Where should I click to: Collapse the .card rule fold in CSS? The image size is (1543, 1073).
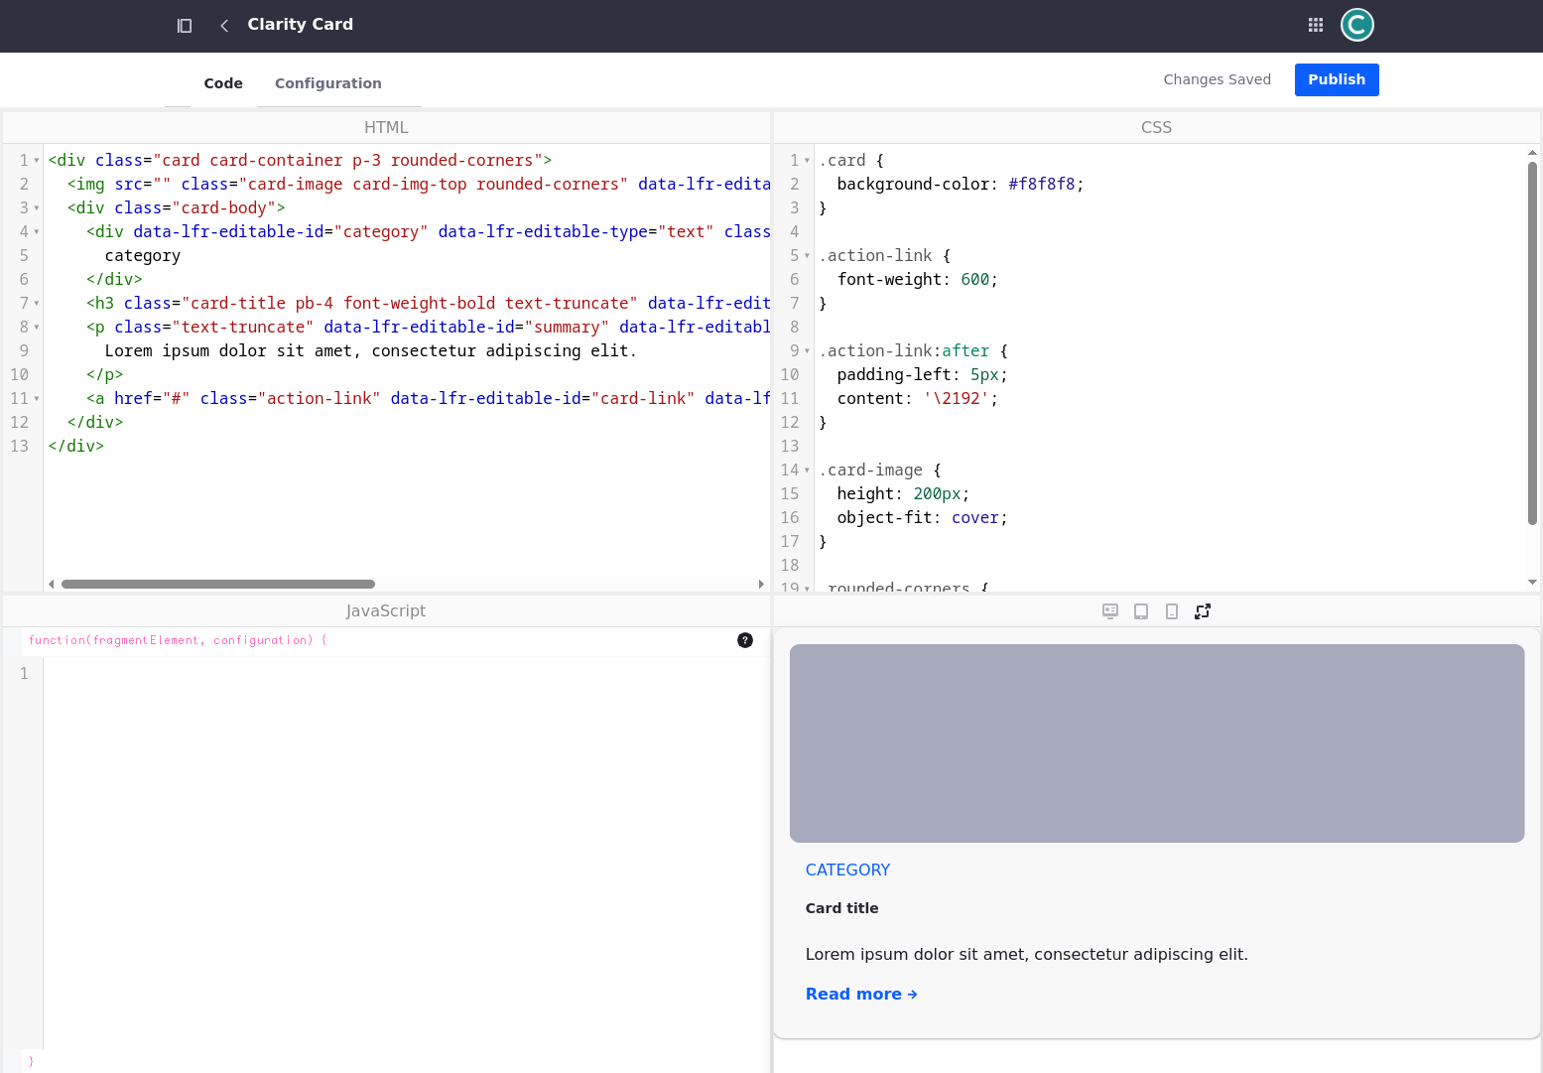click(807, 160)
